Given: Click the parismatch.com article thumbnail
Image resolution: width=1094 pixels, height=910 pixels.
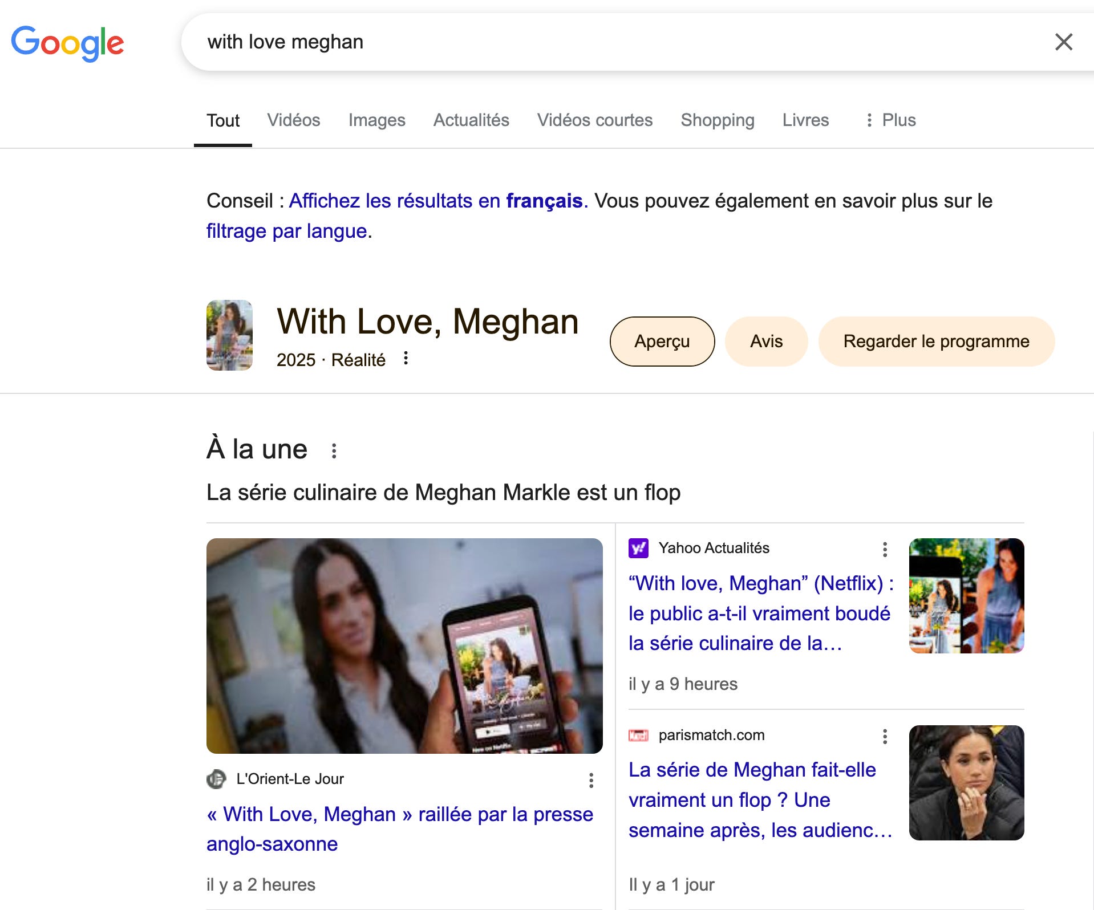Looking at the screenshot, I should (x=966, y=783).
